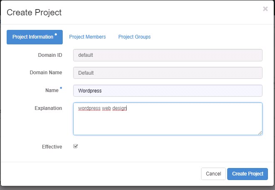The height and width of the screenshot is (190, 275).
Task: Click the blue Create Project button
Action: (248, 174)
